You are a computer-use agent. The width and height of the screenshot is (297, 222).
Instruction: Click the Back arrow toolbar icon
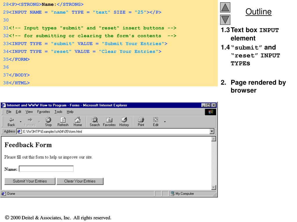click(x=11, y=120)
